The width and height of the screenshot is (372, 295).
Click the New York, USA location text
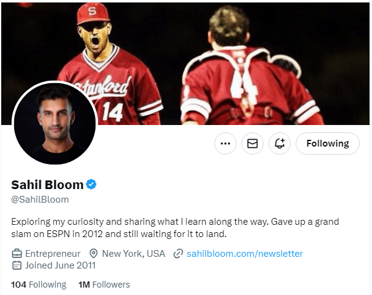point(133,254)
